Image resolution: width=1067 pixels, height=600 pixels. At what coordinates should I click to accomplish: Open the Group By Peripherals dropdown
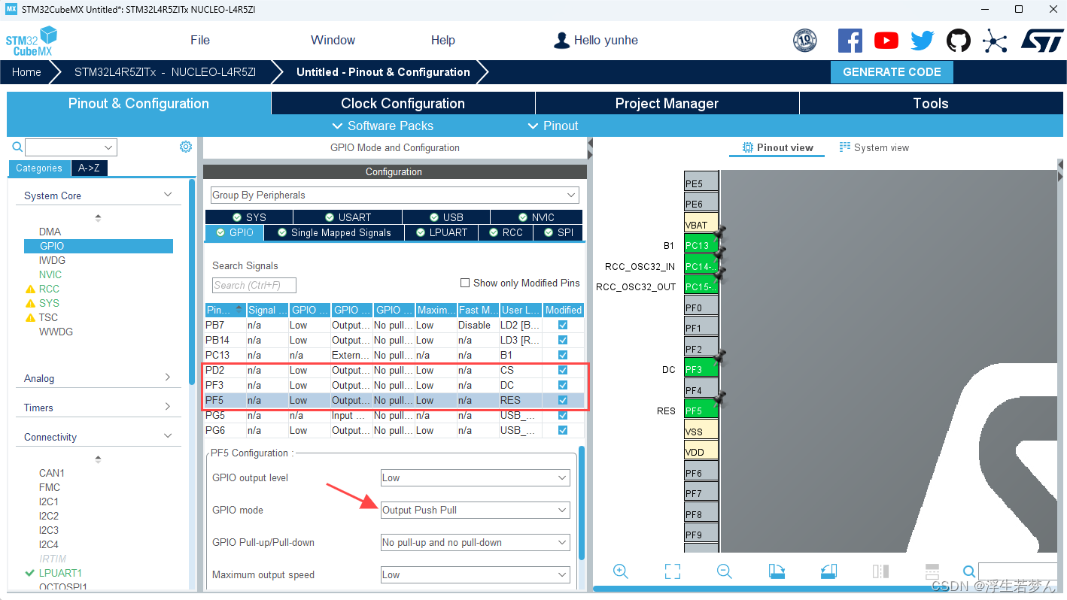(394, 195)
